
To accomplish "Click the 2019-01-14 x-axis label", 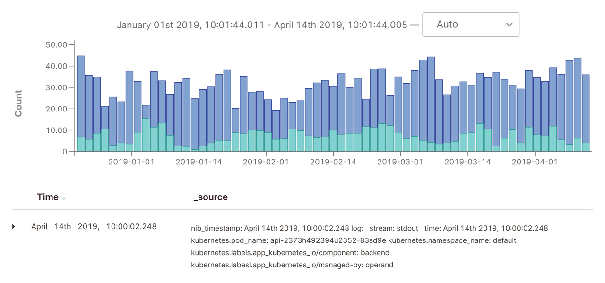I will pyautogui.click(x=199, y=162).
